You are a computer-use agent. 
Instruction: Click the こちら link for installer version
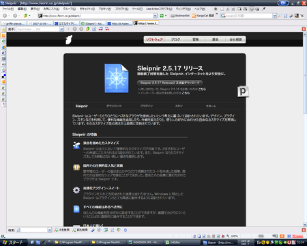pos(186,93)
